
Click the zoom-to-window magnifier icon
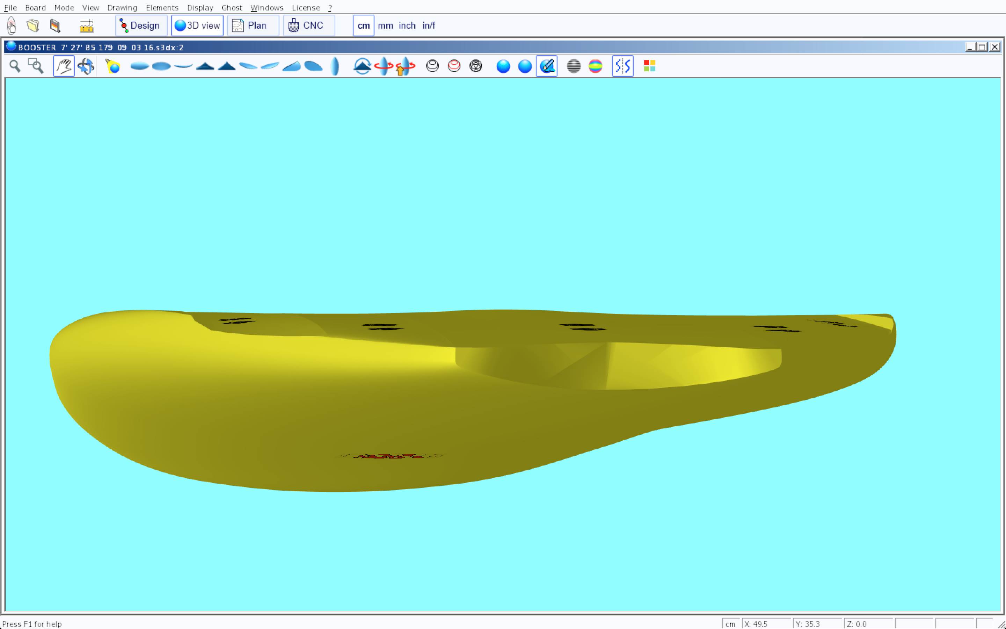coord(36,66)
